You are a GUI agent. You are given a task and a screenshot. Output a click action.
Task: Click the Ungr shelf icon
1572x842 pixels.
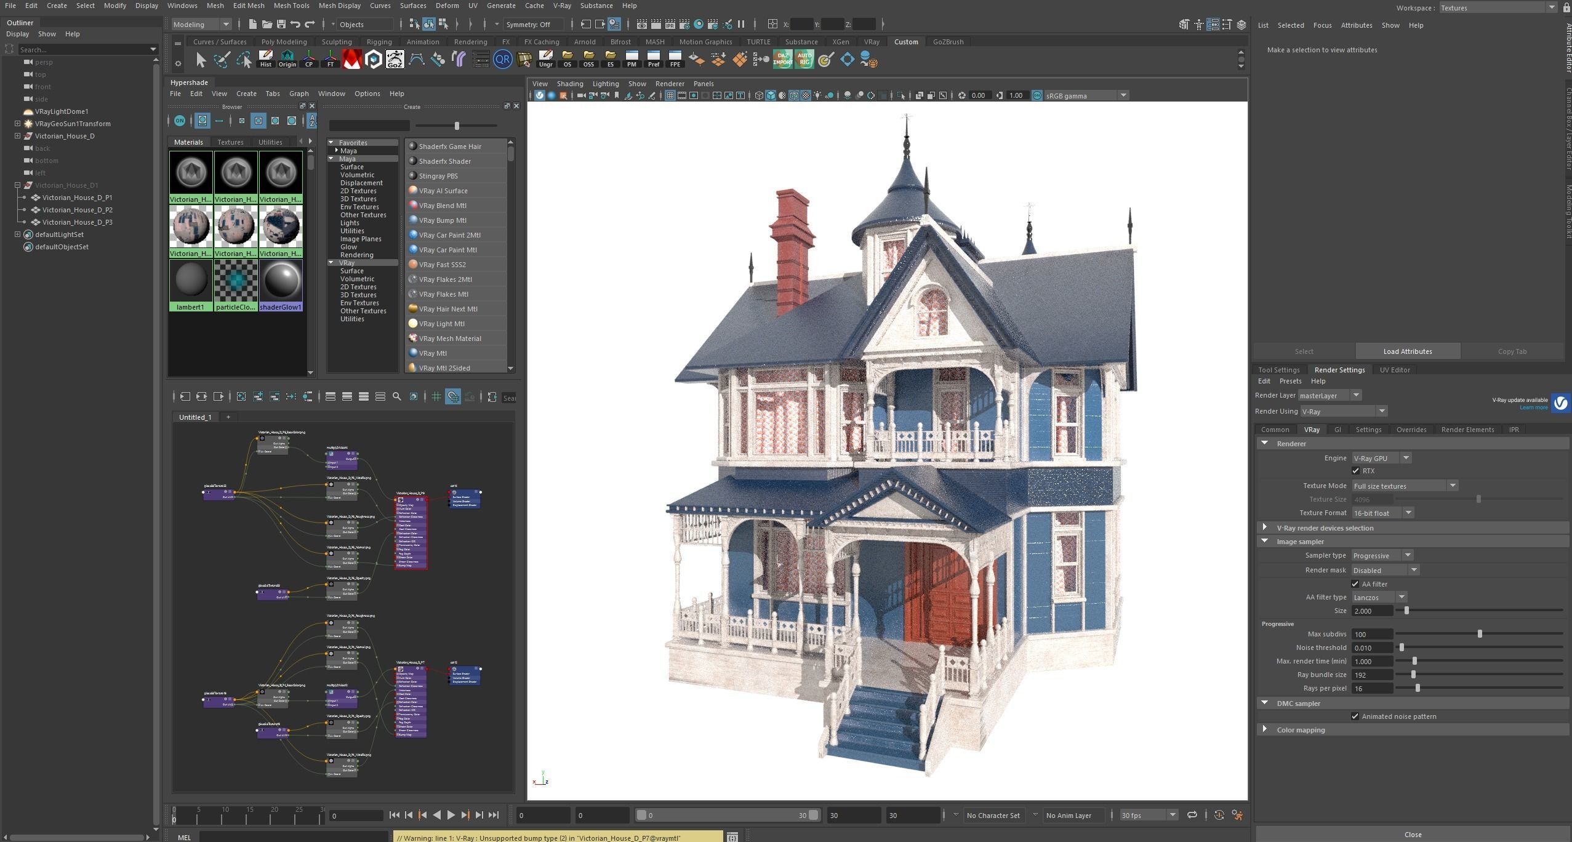pyautogui.click(x=545, y=59)
